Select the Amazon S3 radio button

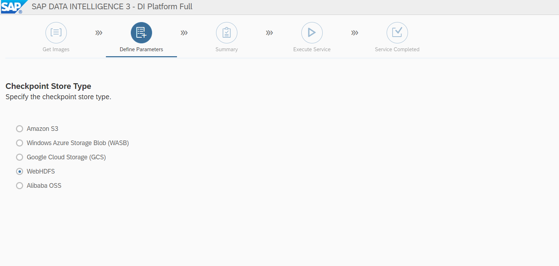tap(20, 129)
